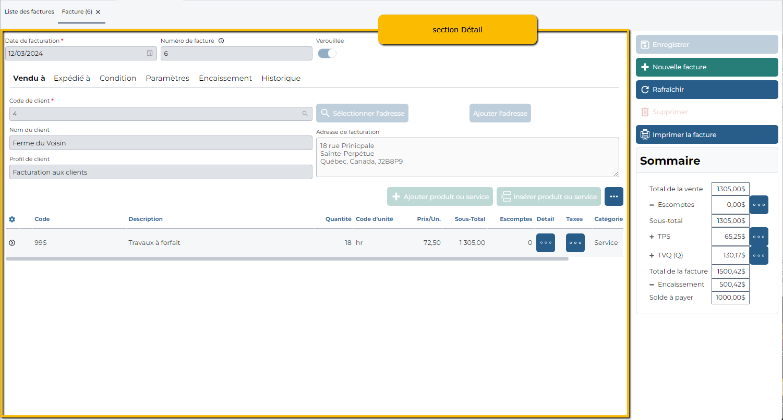The image size is (783, 420).
Task: Open the TPS details in Sommaire
Action: [x=759, y=237]
